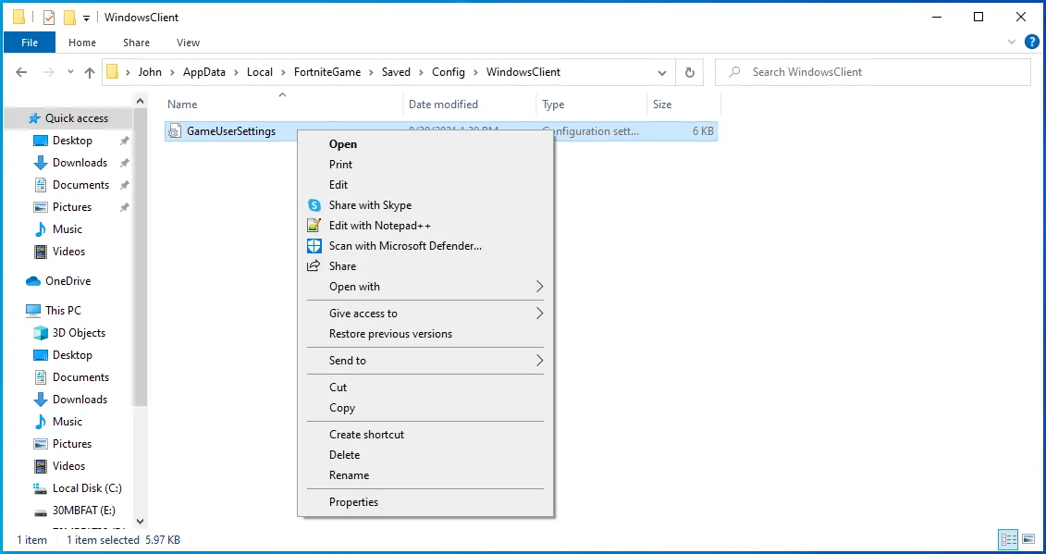Switch to large icons view in status bar

point(1028,539)
